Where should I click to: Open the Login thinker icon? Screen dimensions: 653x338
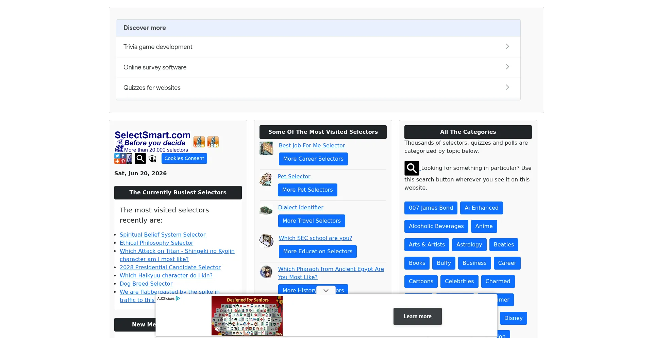pos(199,142)
